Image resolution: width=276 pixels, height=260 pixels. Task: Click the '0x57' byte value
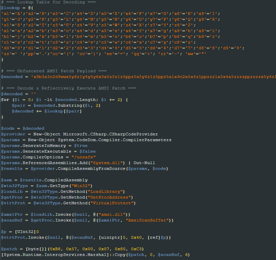(71, 249)
